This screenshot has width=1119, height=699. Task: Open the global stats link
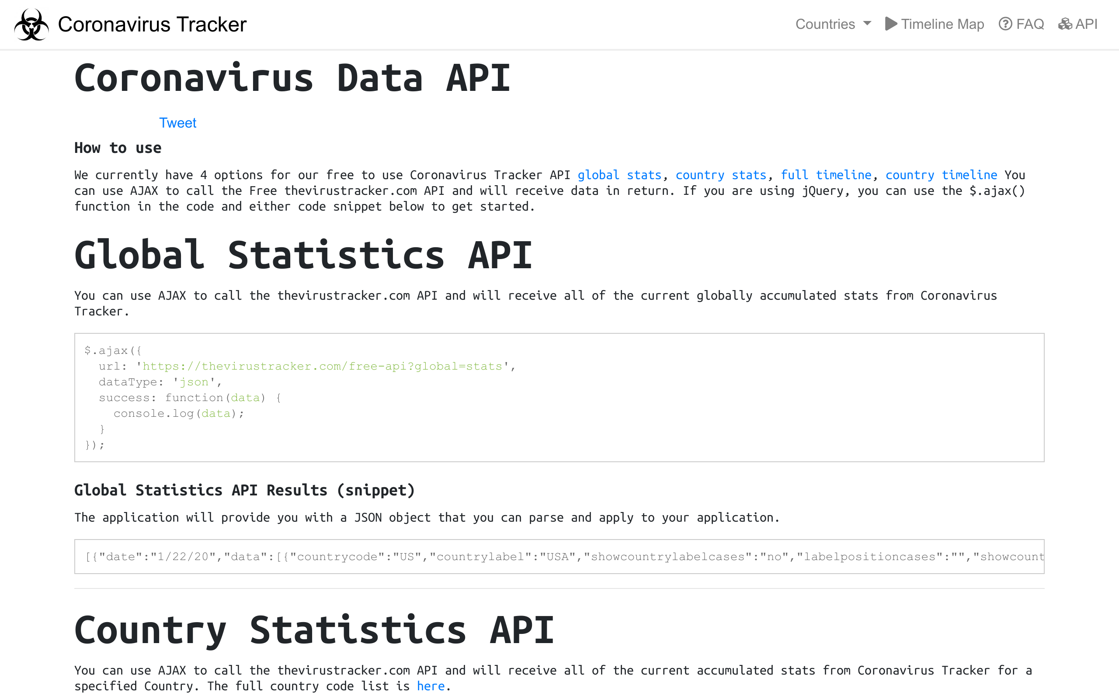(619, 175)
